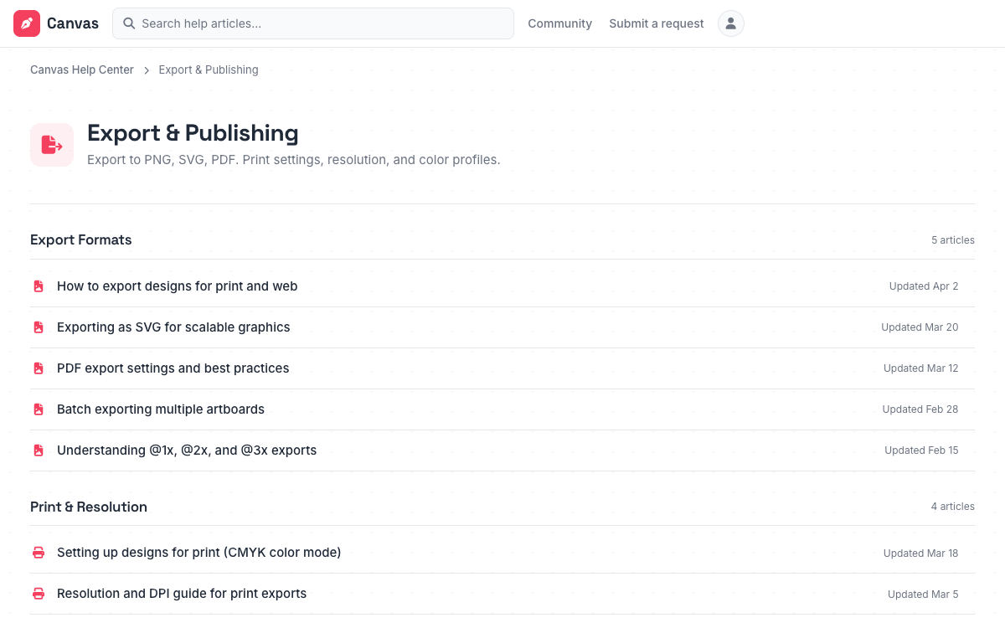
Task: Click the printer icon beside Setting up designs
Action: pos(39,553)
